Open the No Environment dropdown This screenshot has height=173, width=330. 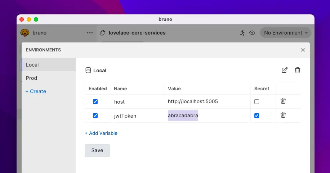286,33
